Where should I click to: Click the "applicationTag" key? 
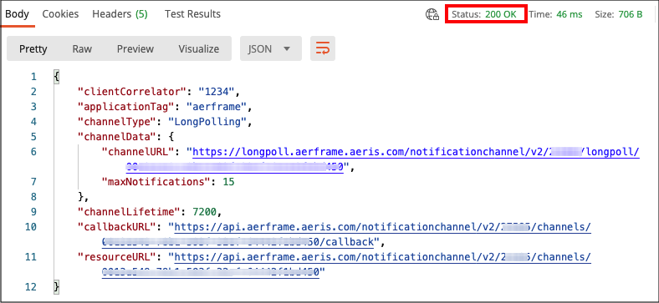[x=125, y=107]
